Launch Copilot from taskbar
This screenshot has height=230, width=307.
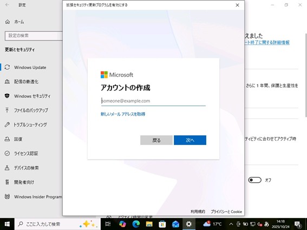(122, 224)
